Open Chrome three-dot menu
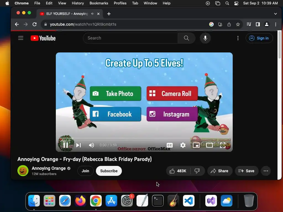The height and width of the screenshot is (212, 283). pyautogui.click(x=276, y=24)
